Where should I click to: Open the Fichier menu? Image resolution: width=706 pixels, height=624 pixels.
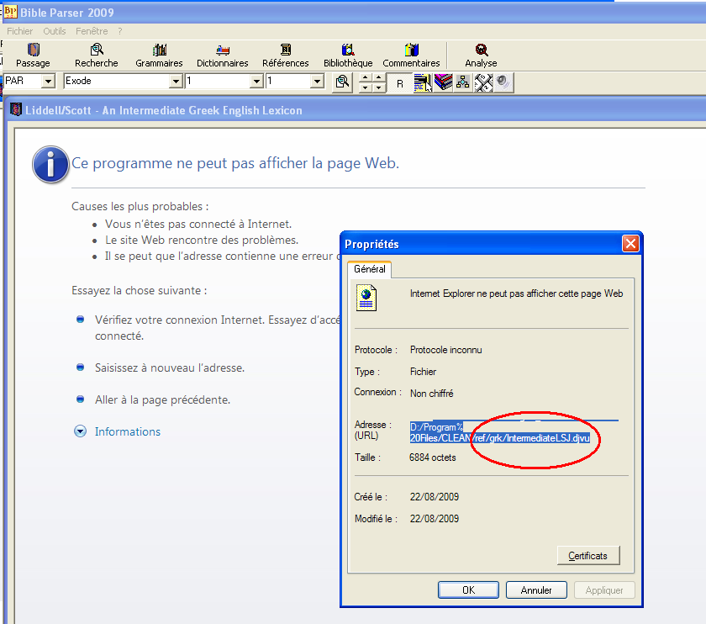pos(20,31)
